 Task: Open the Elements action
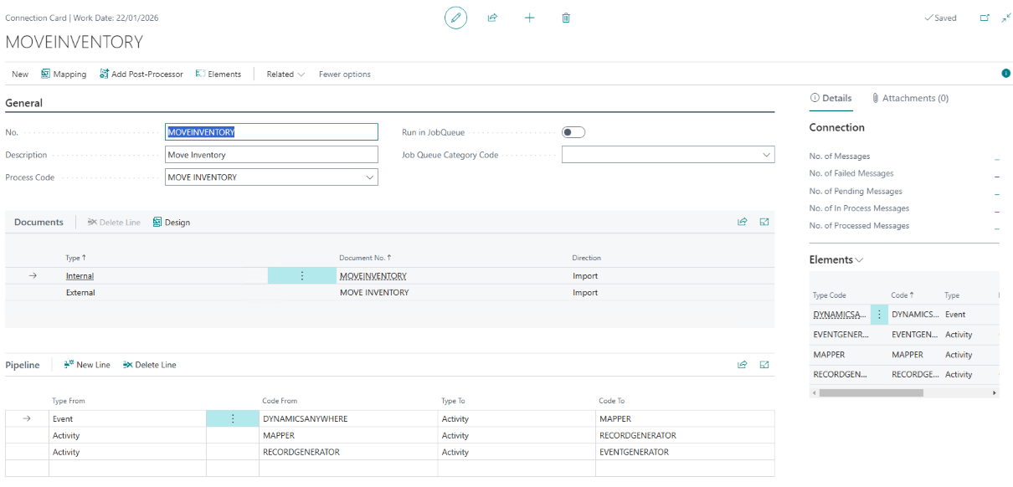coord(218,74)
